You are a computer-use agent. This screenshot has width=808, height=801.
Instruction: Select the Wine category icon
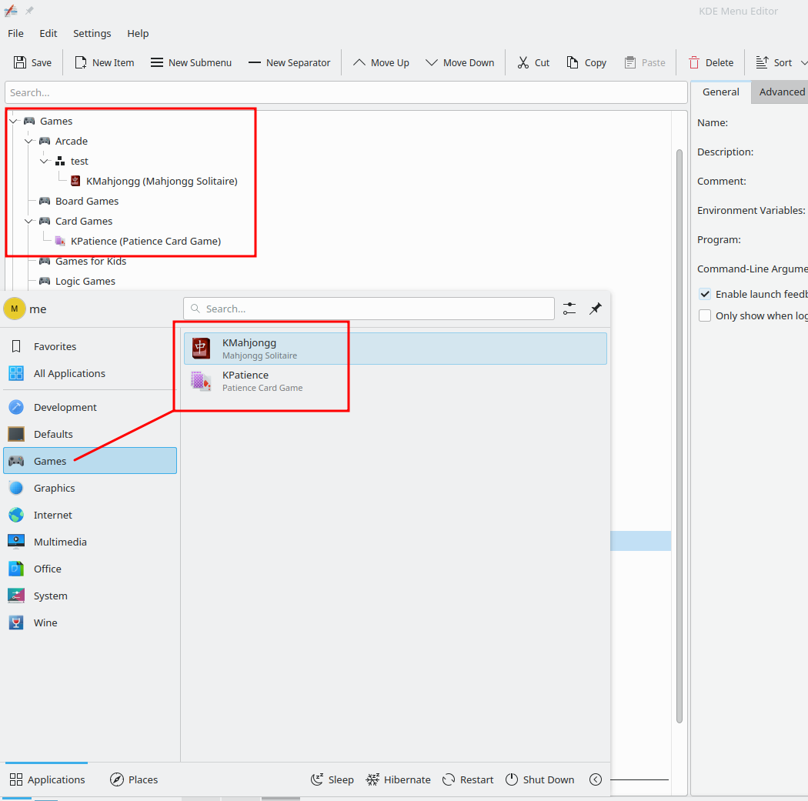click(16, 622)
